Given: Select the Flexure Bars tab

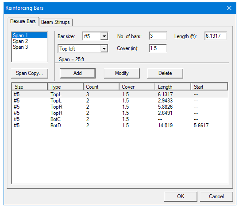Looking at the screenshot, I should pos(23,21).
